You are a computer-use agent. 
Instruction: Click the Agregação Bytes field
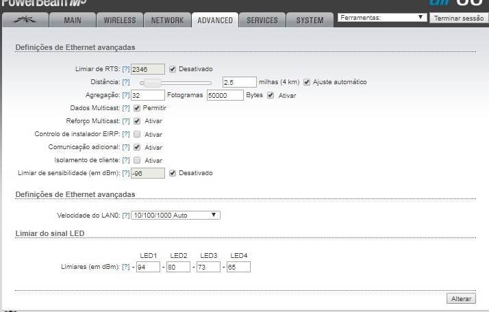point(225,95)
